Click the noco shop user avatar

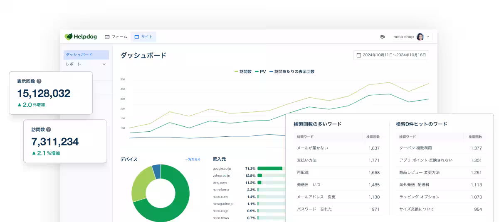(x=420, y=37)
